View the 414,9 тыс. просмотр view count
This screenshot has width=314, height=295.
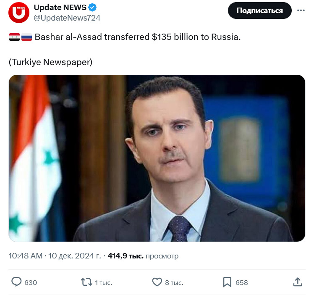[x=143, y=255]
